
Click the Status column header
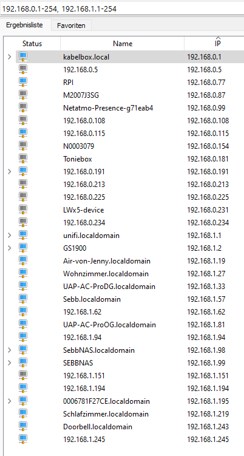[32, 44]
